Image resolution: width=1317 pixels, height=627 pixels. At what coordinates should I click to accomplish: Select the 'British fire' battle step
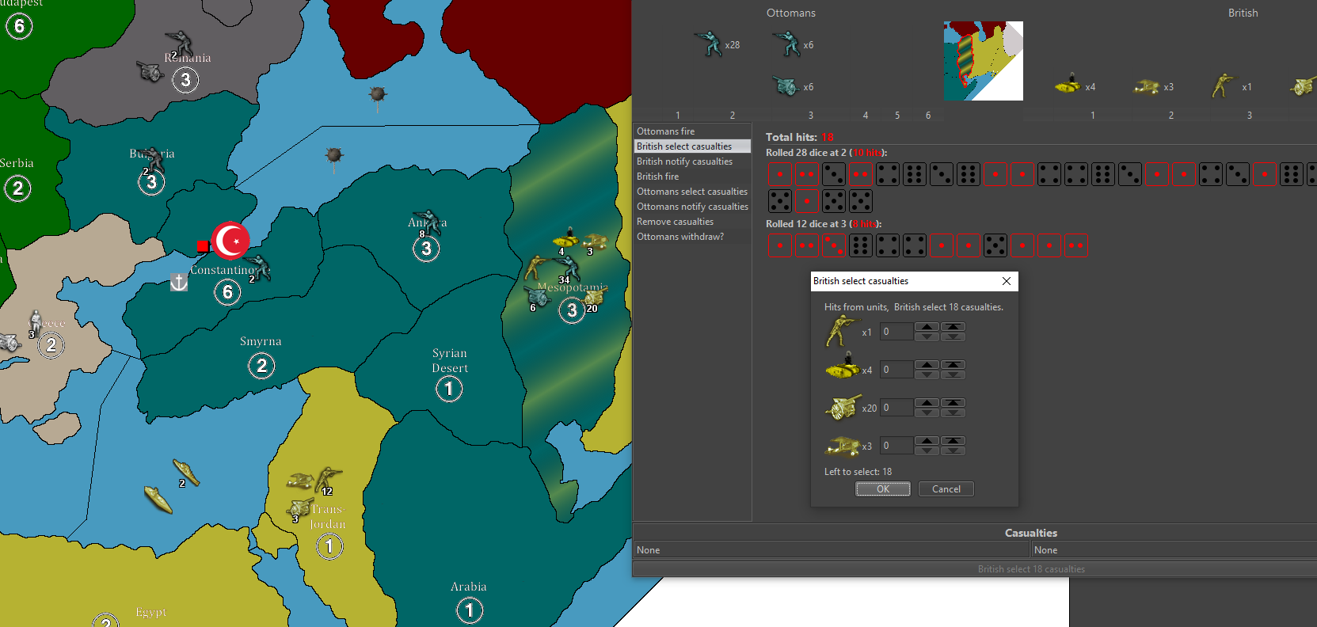point(693,177)
